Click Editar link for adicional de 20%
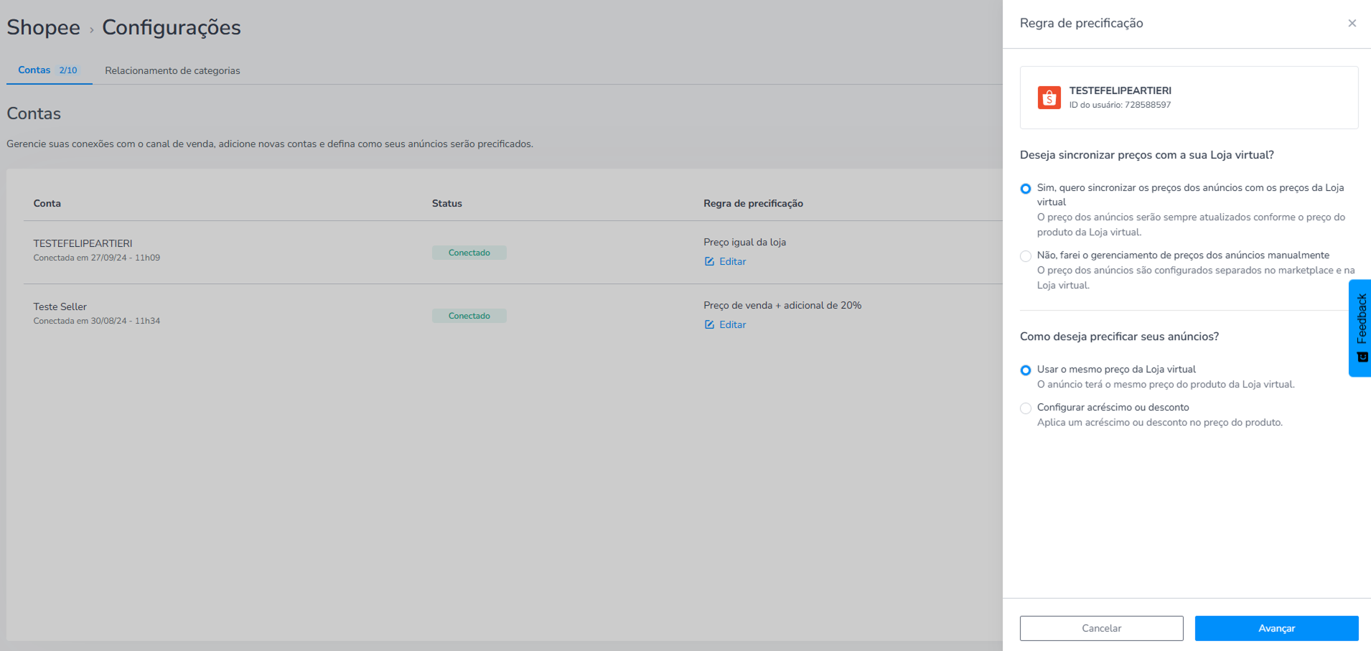Viewport: 1371px width, 651px height. pos(732,324)
